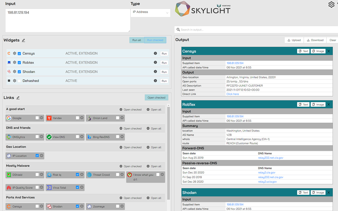Show info for Shodan widget
Image resolution: width=338 pixels, height=211 pixels.
(155, 71)
